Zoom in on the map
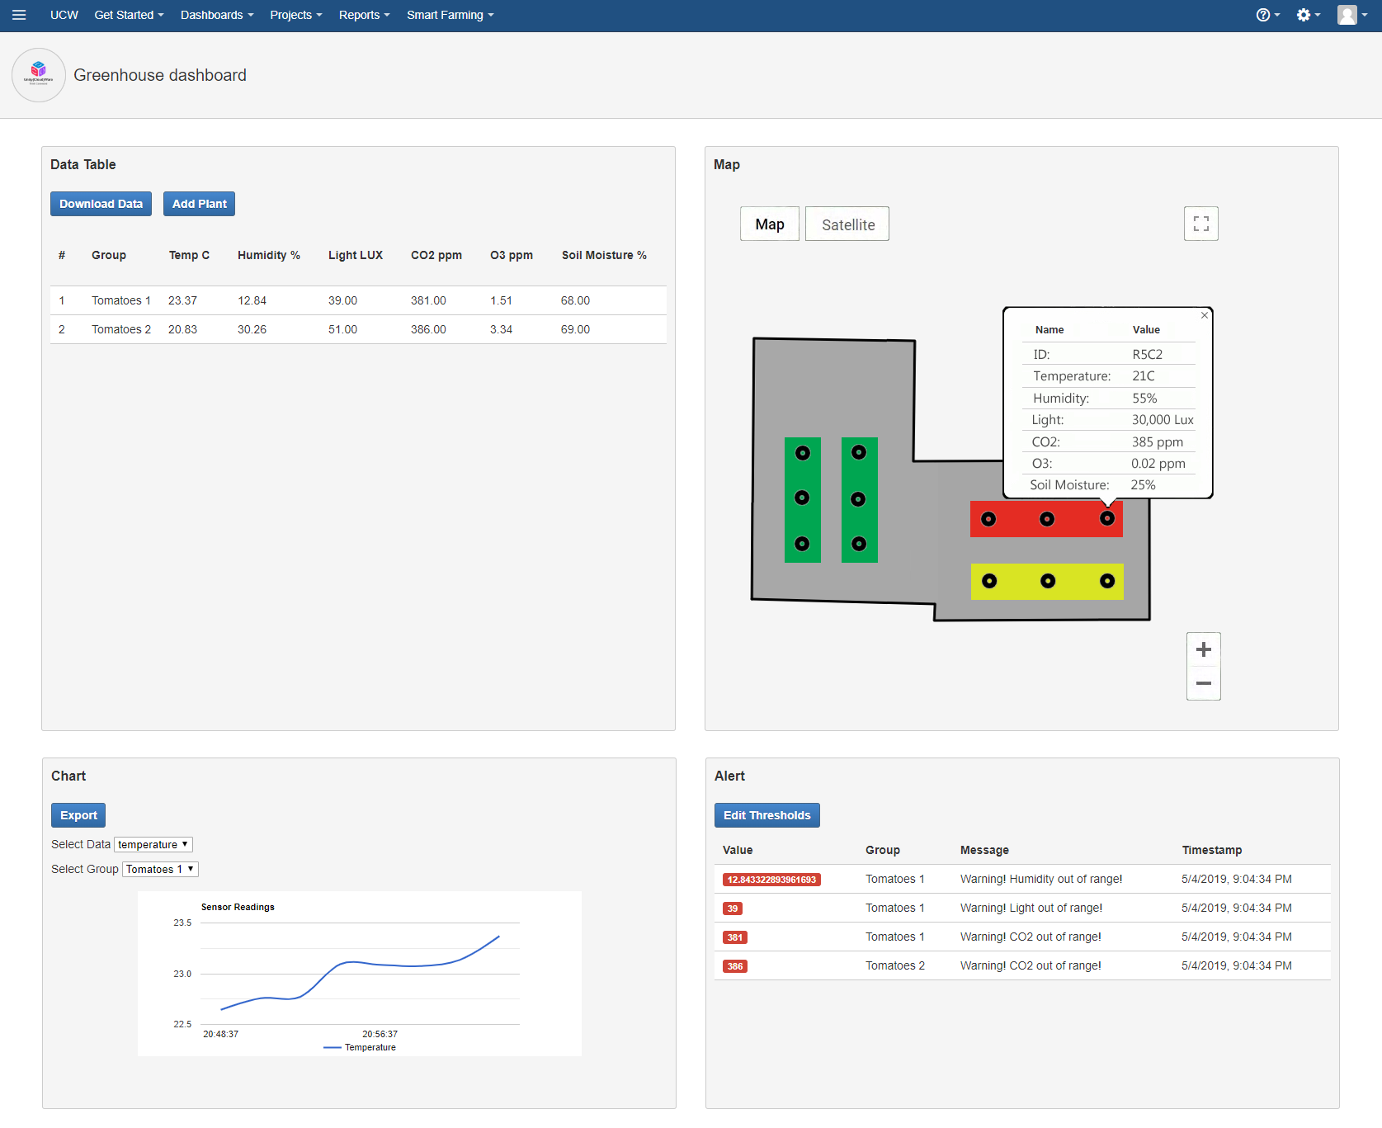This screenshot has width=1382, height=1128. coord(1203,649)
